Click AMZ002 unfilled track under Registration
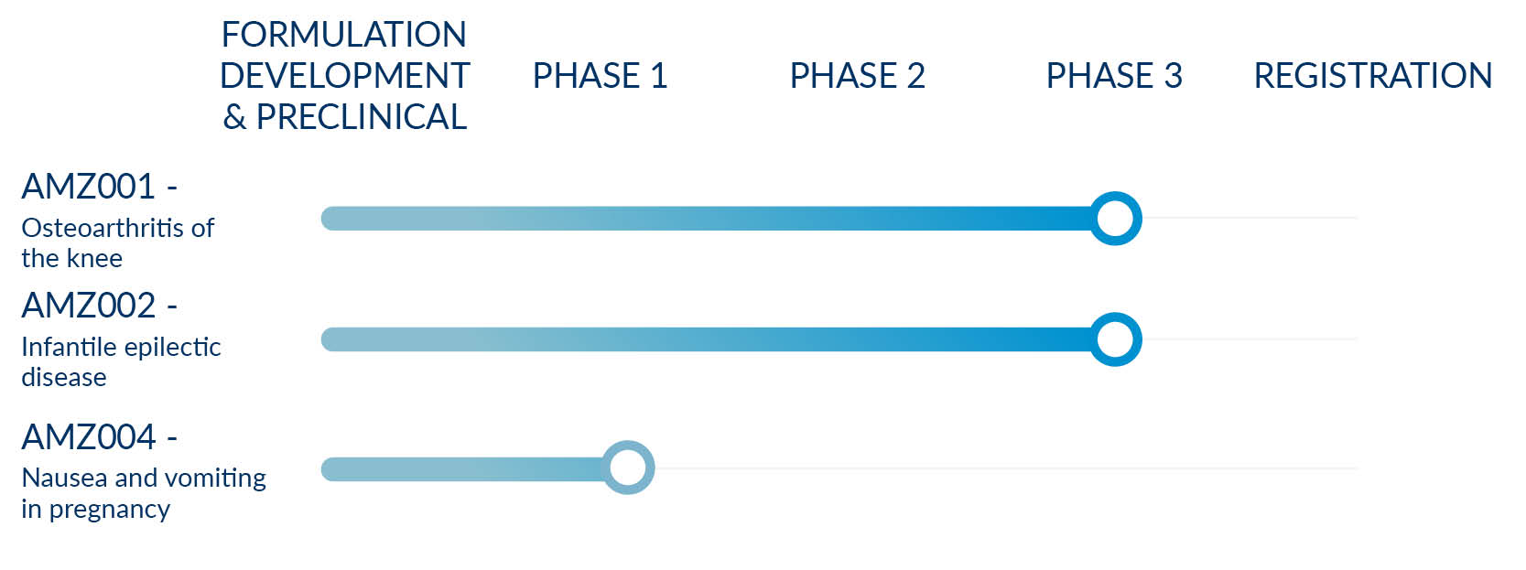 coord(1250,339)
